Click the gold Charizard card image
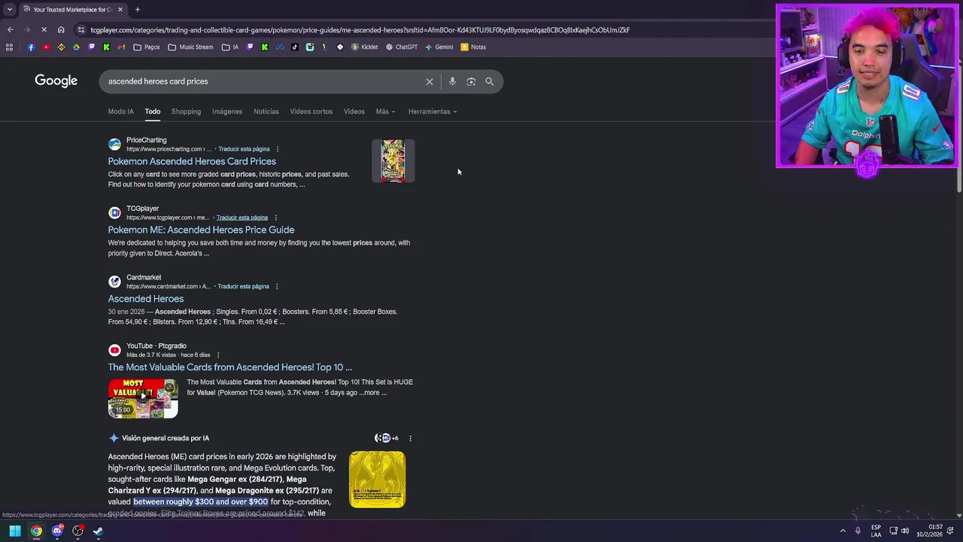 [x=378, y=480]
